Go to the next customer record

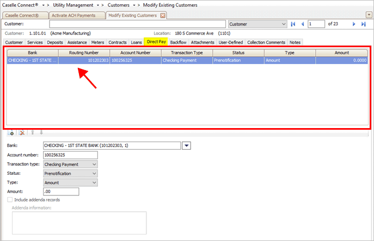354,24
